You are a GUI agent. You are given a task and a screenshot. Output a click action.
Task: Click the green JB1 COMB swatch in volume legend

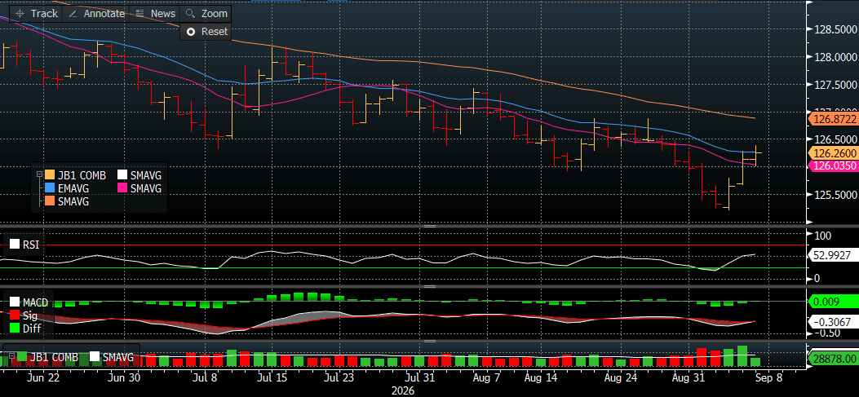coord(23,357)
